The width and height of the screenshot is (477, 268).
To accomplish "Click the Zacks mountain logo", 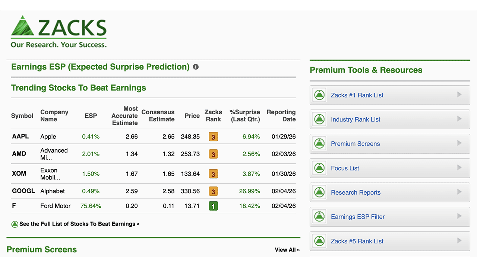I will 22,26.
